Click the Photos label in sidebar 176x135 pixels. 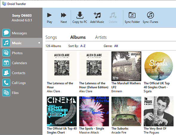[x=17, y=53]
